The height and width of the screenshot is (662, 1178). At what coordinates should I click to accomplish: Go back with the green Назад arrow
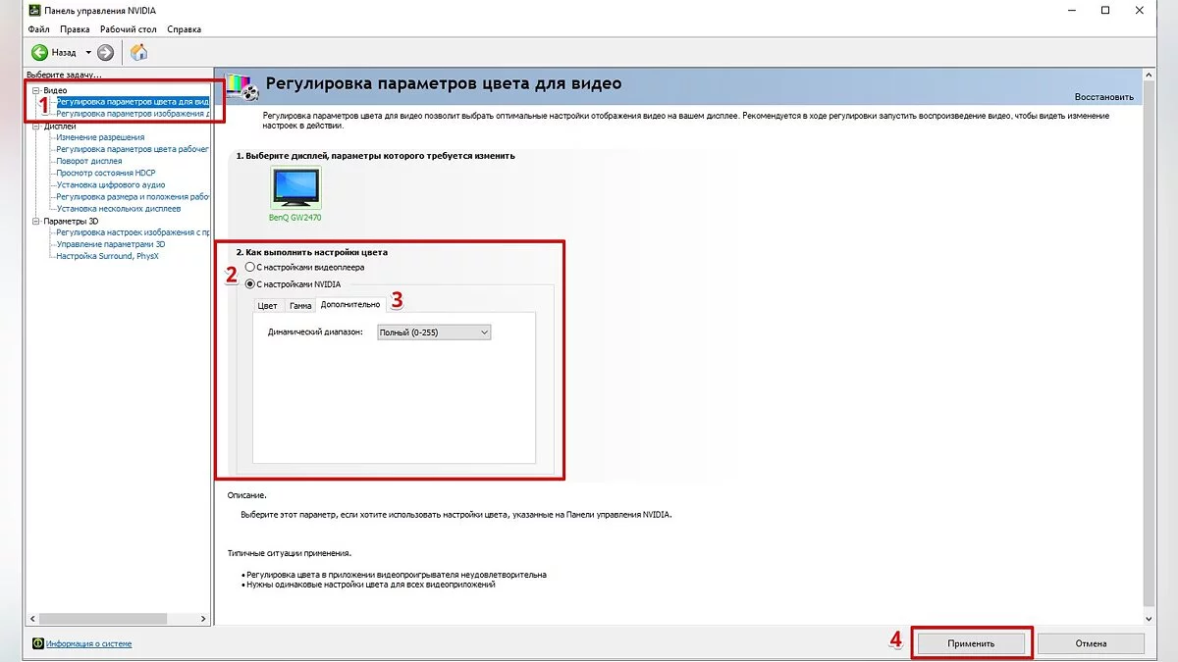[x=39, y=52]
